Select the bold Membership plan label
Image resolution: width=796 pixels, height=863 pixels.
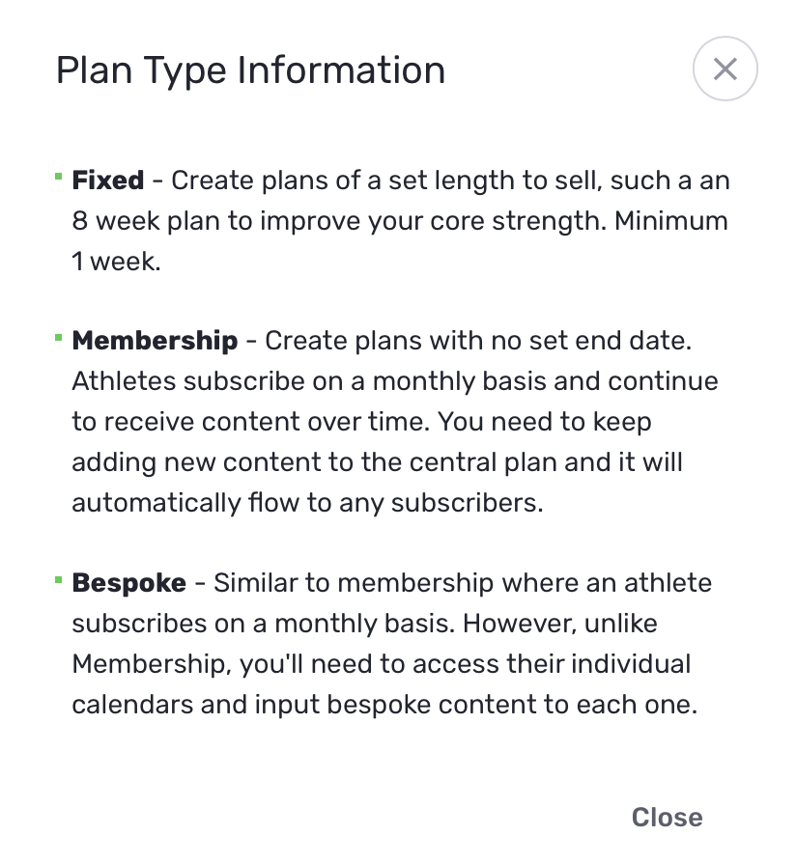pos(155,341)
